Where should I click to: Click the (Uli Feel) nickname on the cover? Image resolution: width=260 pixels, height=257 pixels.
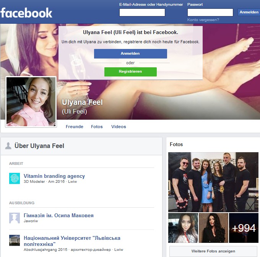tap(75, 112)
